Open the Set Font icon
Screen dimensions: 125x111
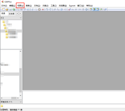[69, 9]
